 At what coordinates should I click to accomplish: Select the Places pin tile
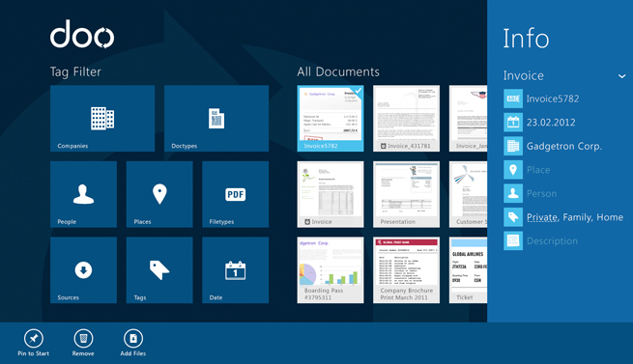(x=159, y=194)
